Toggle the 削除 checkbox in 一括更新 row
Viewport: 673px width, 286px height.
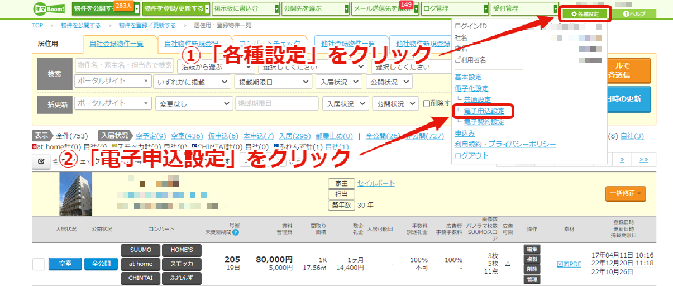(x=427, y=103)
